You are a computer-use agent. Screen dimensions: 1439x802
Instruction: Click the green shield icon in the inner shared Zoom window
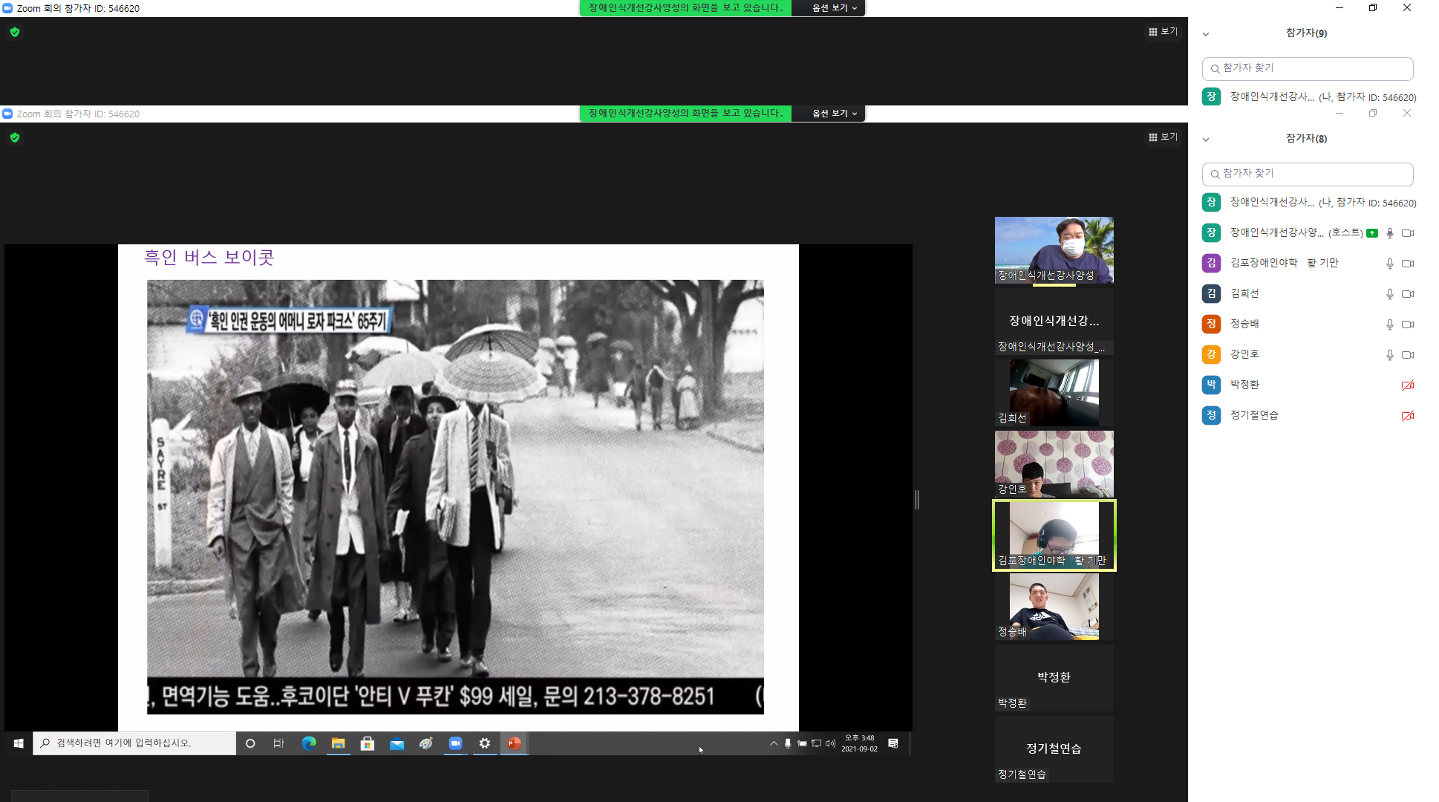15,137
